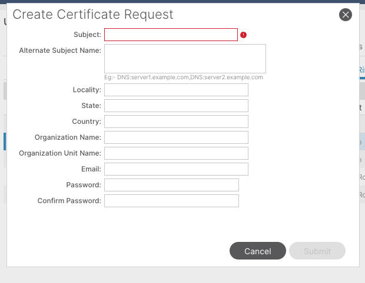The height and width of the screenshot is (283, 365).
Task: Click into the Alternate Subject Name textarea
Action: point(185,59)
